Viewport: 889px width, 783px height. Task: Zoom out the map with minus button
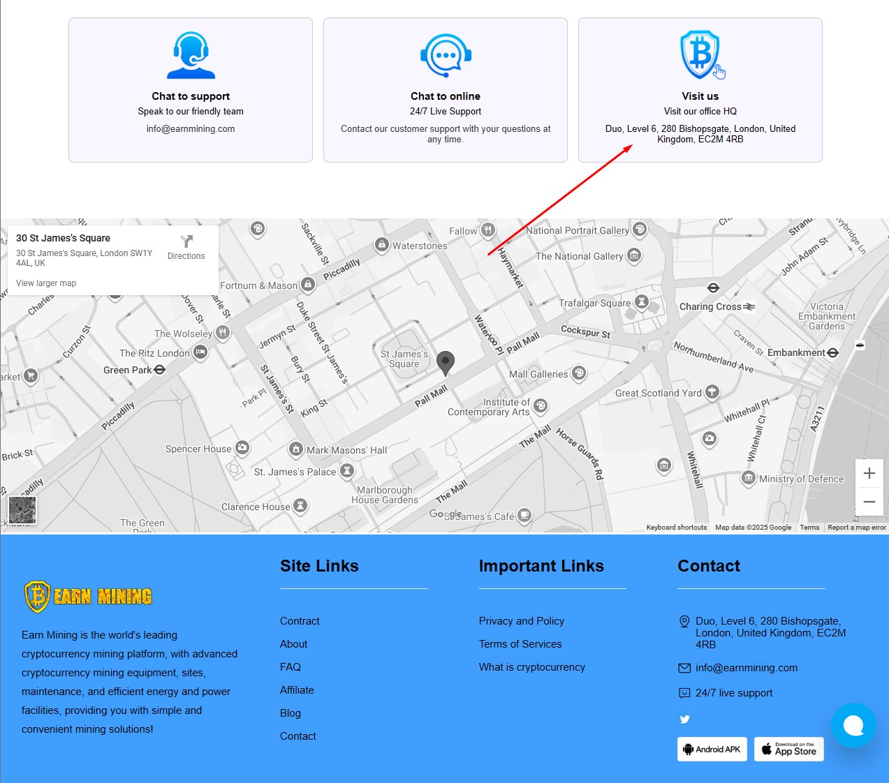(x=869, y=502)
